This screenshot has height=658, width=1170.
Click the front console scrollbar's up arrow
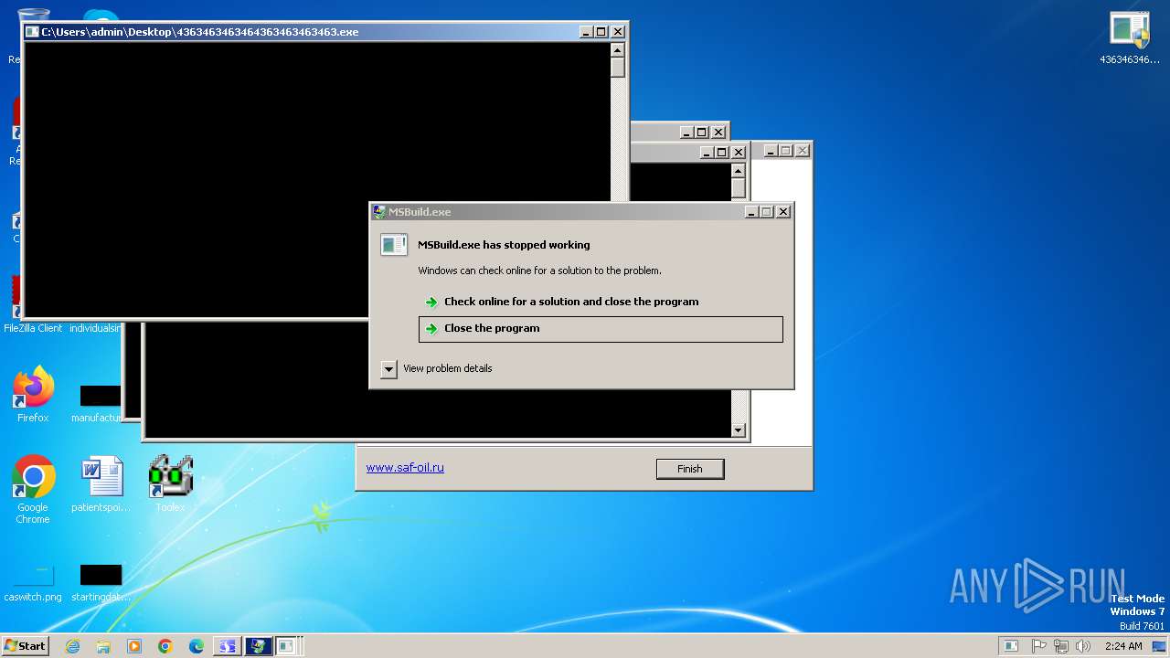click(618, 50)
